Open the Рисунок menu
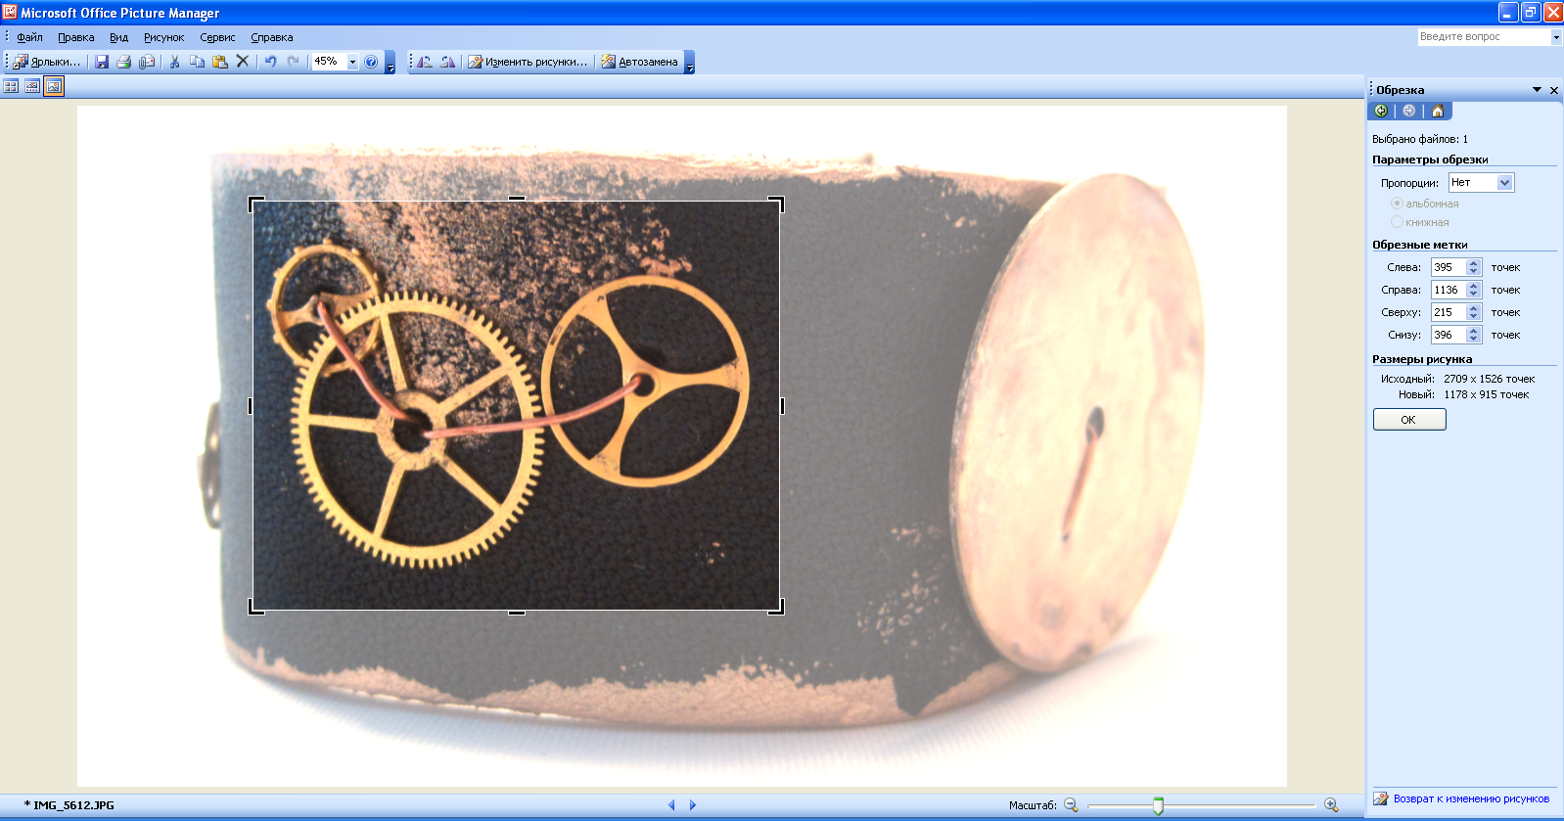The width and height of the screenshot is (1564, 821). [x=163, y=37]
